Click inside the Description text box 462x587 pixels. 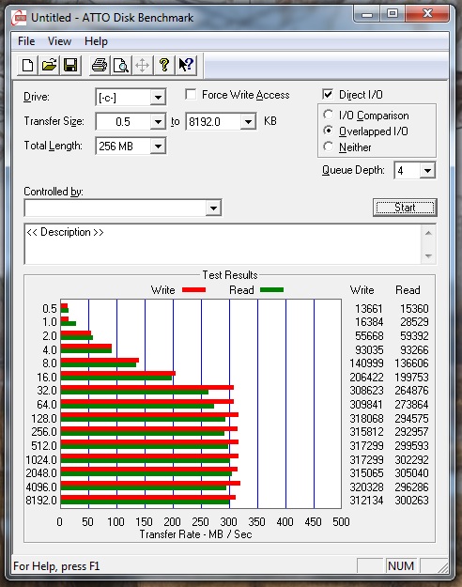click(x=223, y=244)
